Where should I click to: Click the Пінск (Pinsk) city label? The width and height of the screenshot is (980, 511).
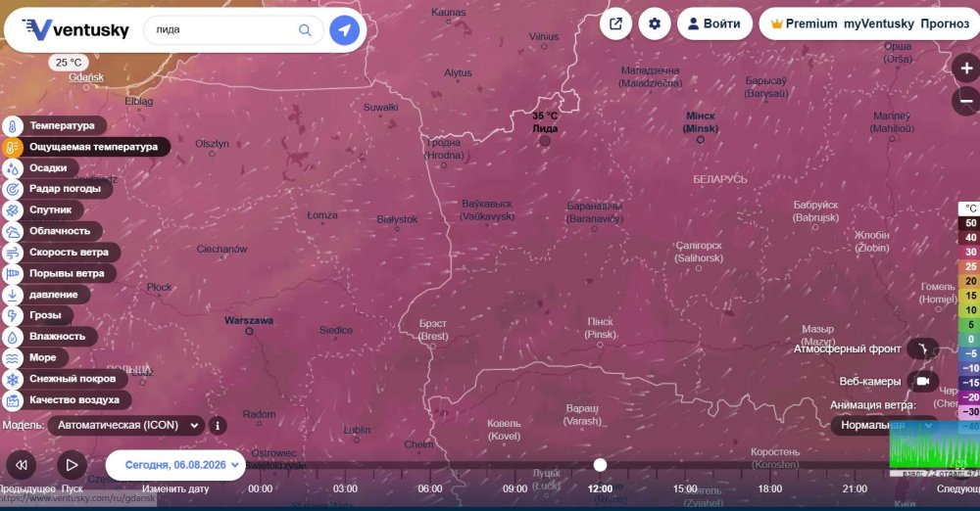tap(600, 328)
